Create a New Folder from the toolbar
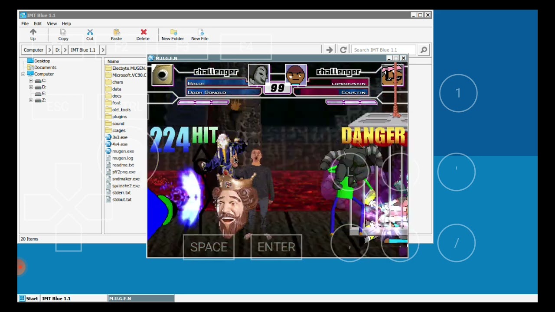 coord(173,35)
